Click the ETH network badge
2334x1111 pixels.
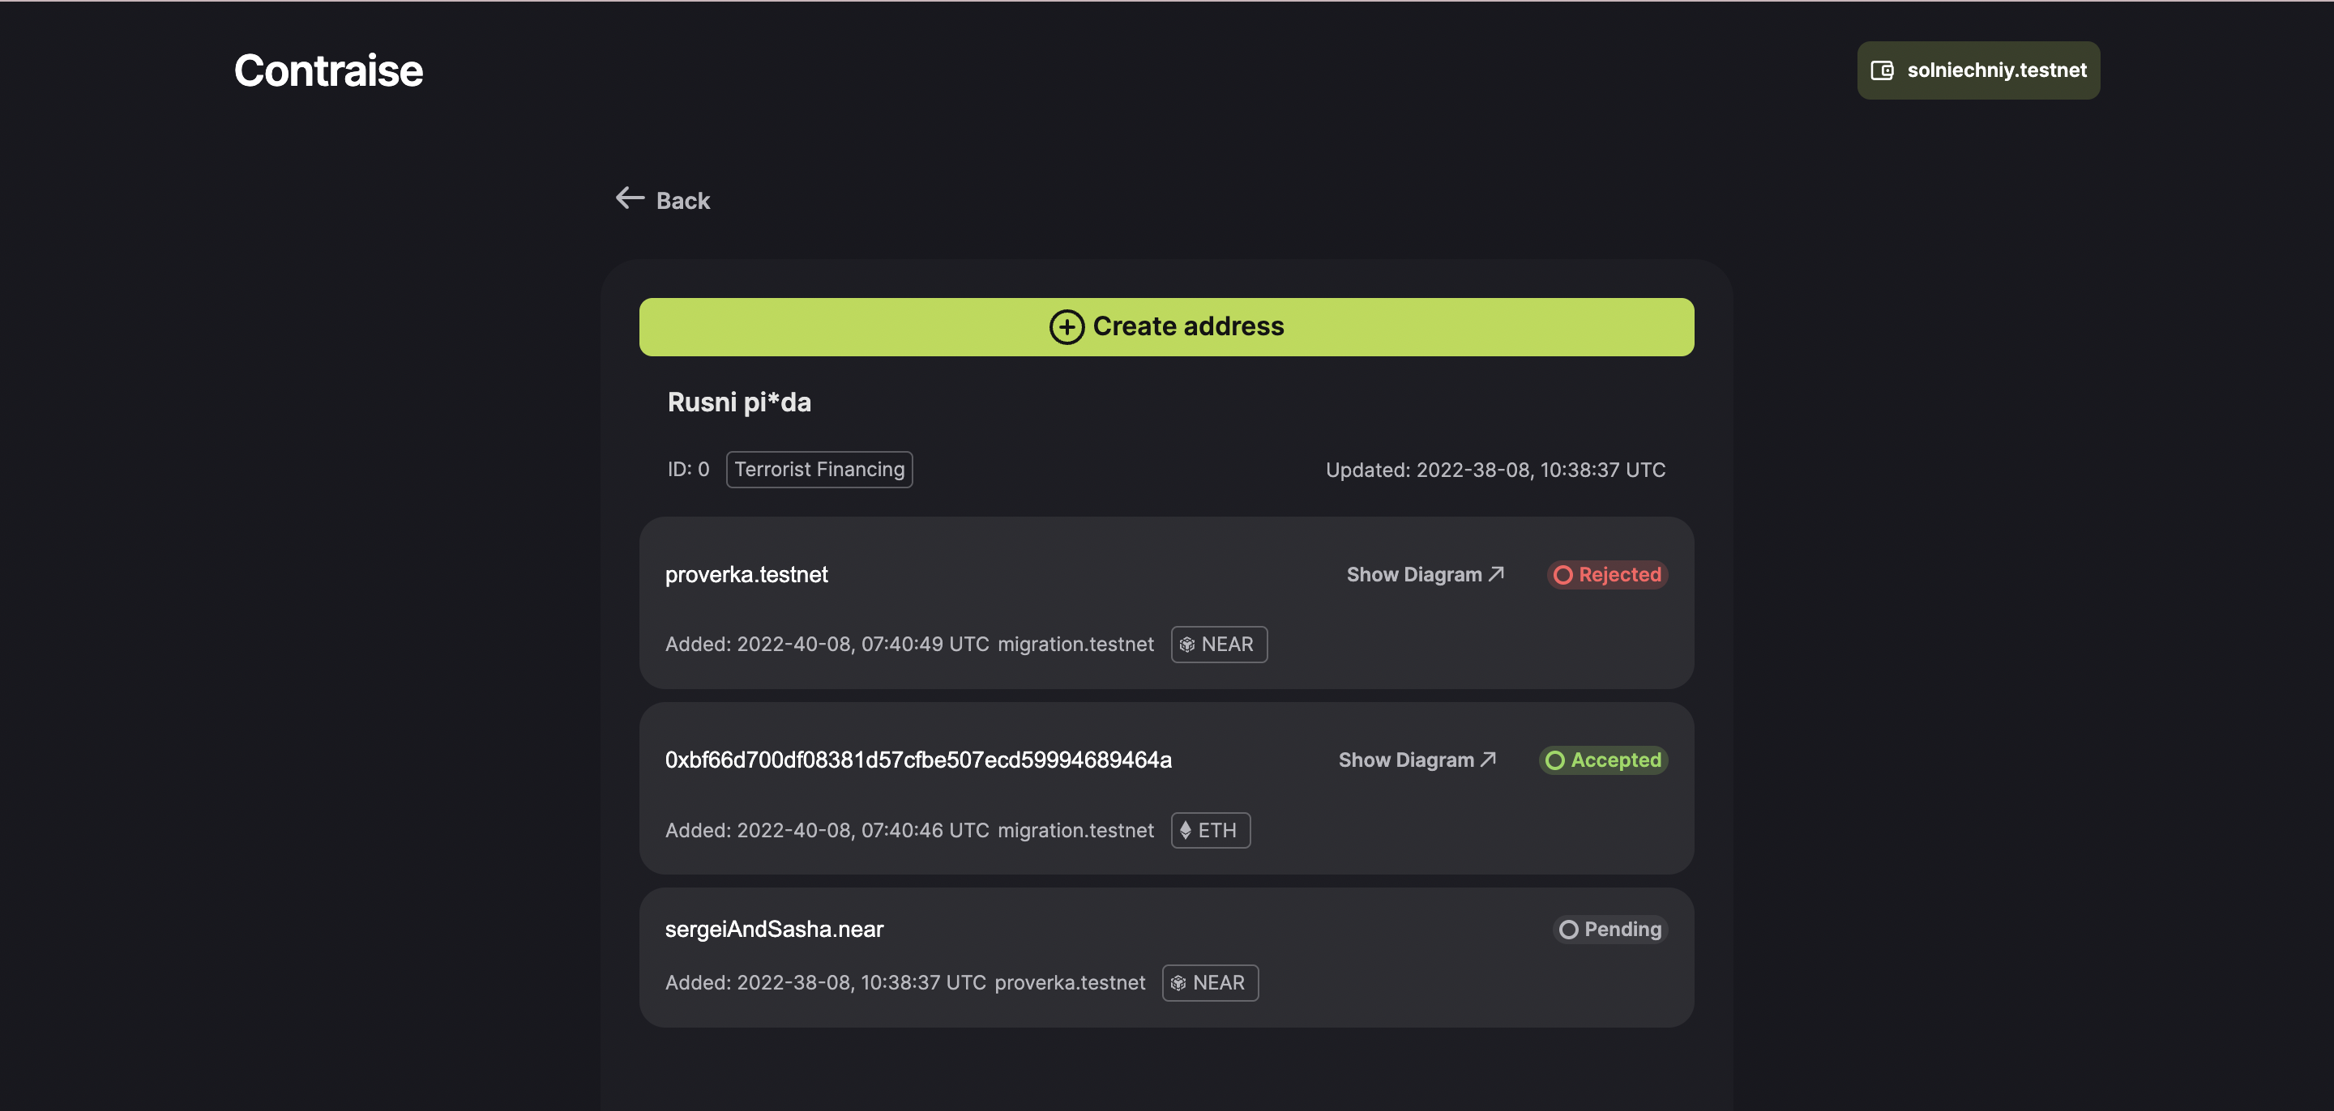(x=1211, y=830)
